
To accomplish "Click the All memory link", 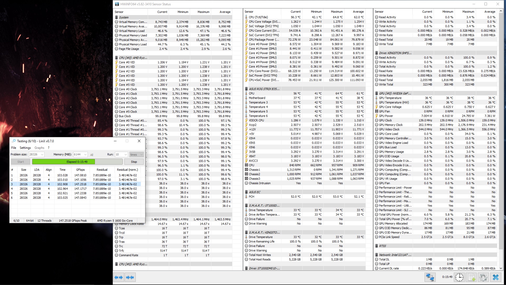I will pos(92,155).
